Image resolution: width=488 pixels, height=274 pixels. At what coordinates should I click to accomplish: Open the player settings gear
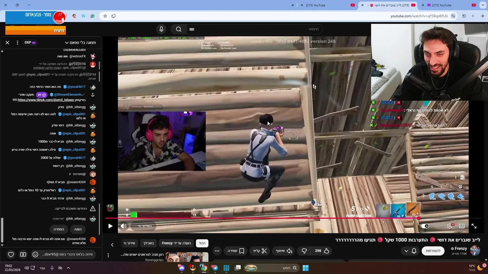pos(450,226)
